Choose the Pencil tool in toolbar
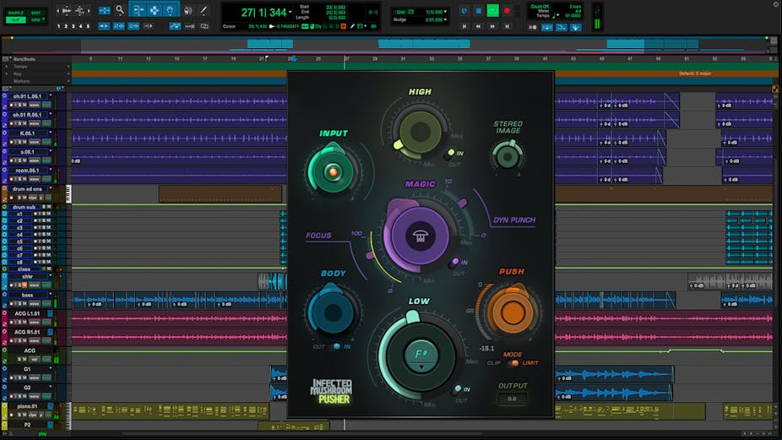The width and height of the screenshot is (782, 440). (x=204, y=10)
